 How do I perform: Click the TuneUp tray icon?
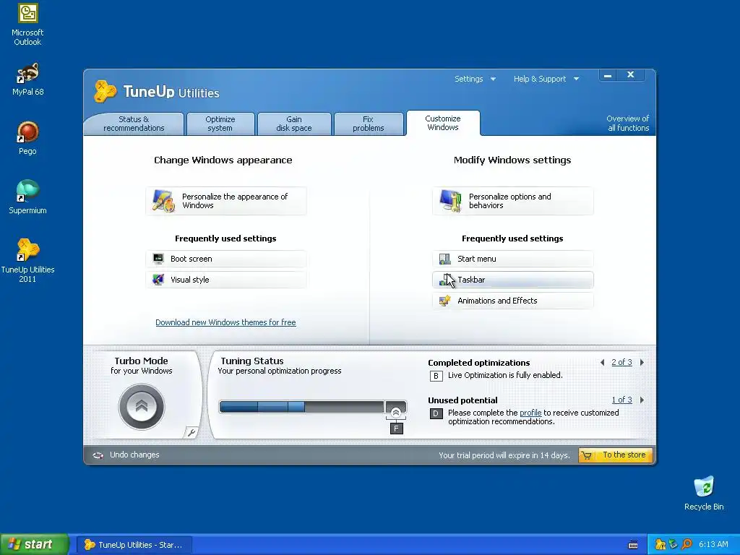(x=661, y=545)
